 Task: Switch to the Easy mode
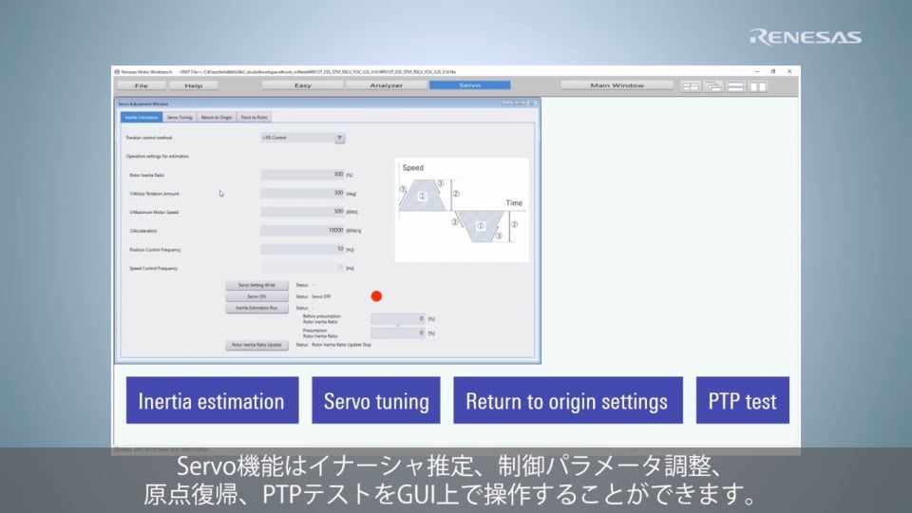[x=302, y=85]
